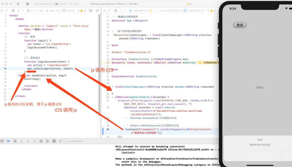The image size is (292, 167).
Task: Go back in left editor history
Action: (18, 11)
